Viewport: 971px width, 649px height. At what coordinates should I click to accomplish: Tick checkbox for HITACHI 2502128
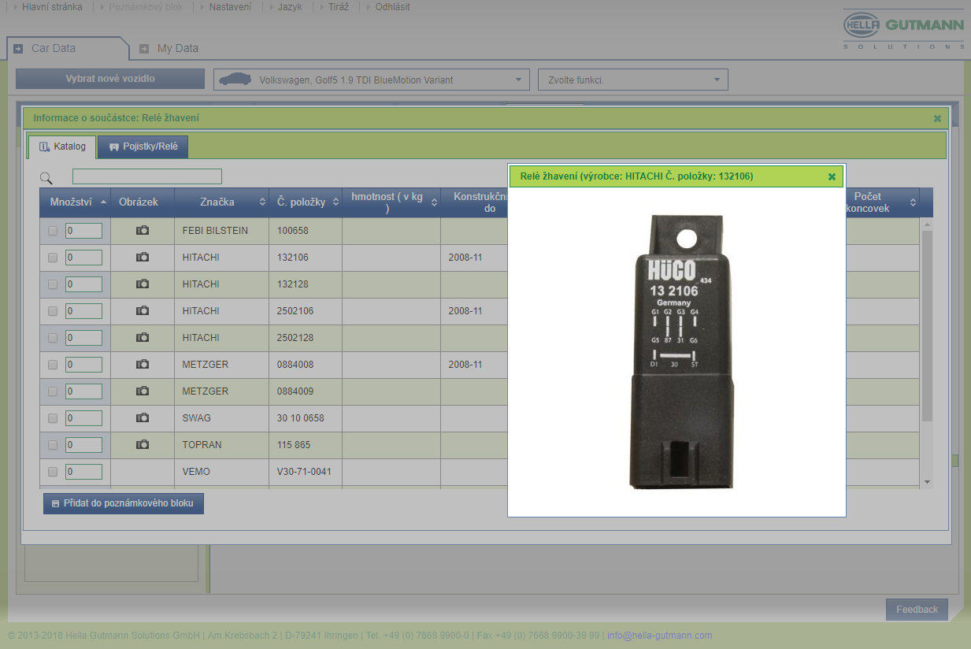53,338
